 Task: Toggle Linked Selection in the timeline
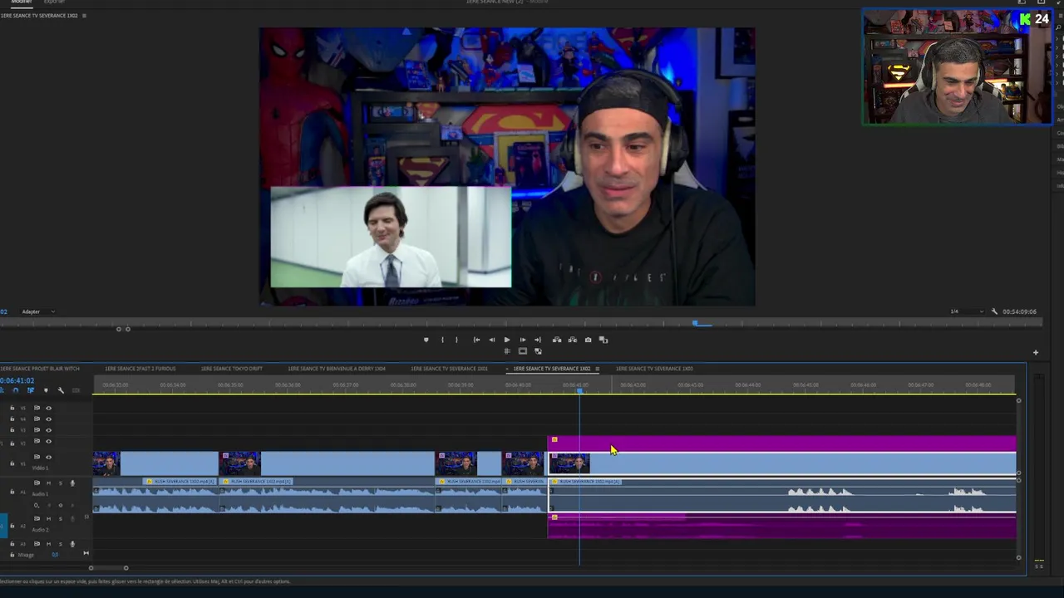point(31,390)
